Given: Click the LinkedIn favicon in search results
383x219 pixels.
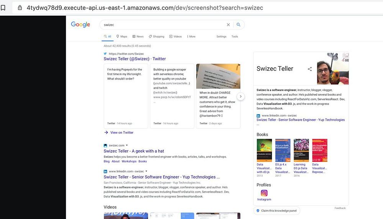Looking at the screenshot, I should pos(105,172).
